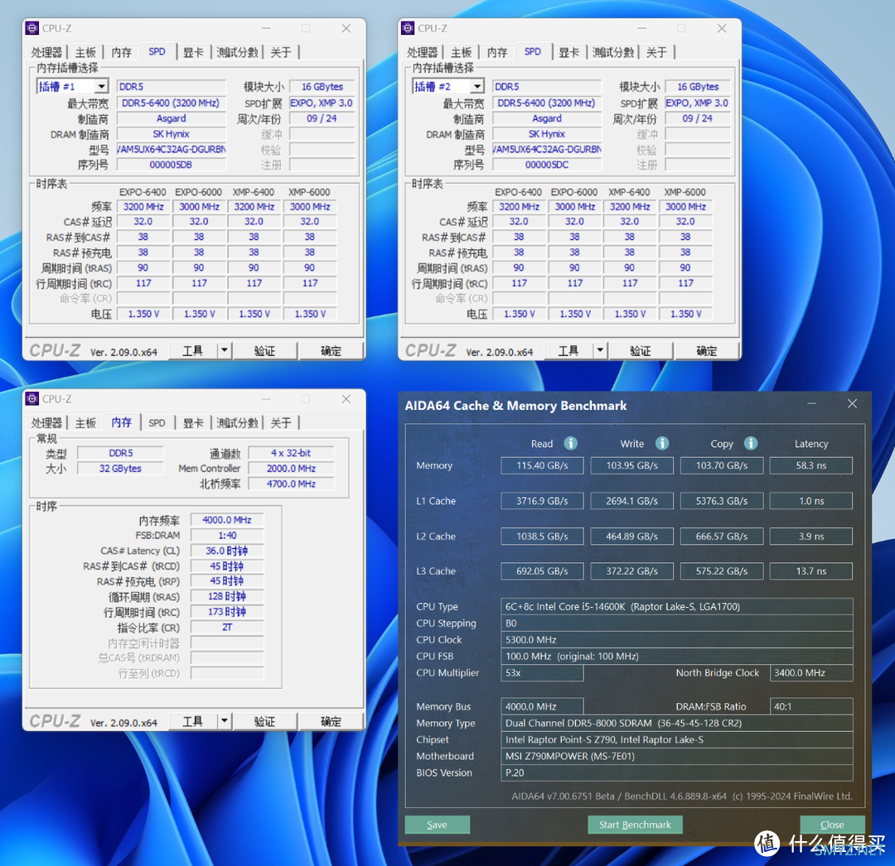Click CPU Type field i5-14600K
Screen dimensions: 895x866
[x=677, y=607]
